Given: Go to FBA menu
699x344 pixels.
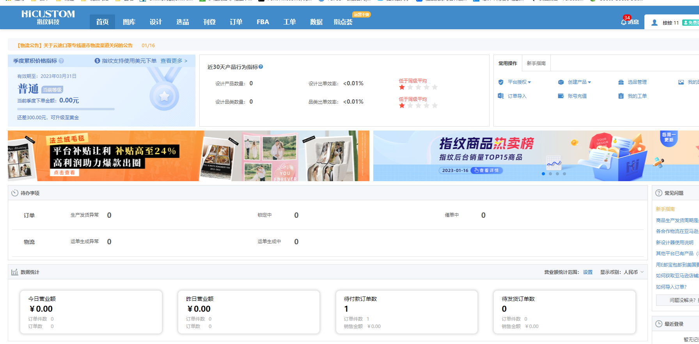Looking at the screenshot, I should click(263, 22).
